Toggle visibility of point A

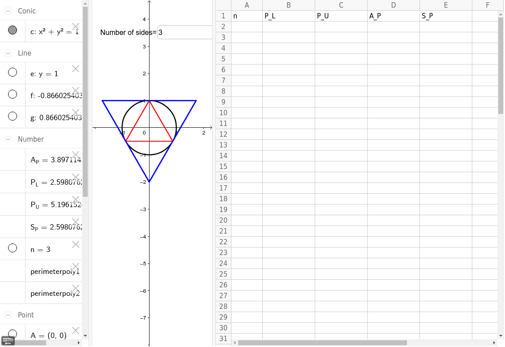pos(13,334)
